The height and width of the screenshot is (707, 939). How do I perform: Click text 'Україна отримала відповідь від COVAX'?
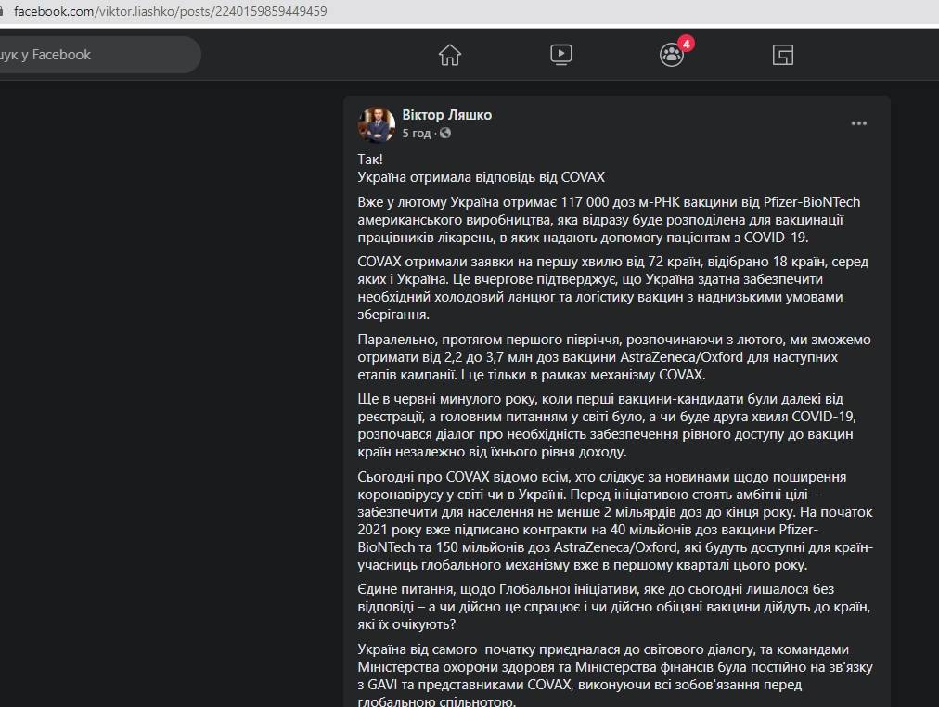(x=481, y=177)
